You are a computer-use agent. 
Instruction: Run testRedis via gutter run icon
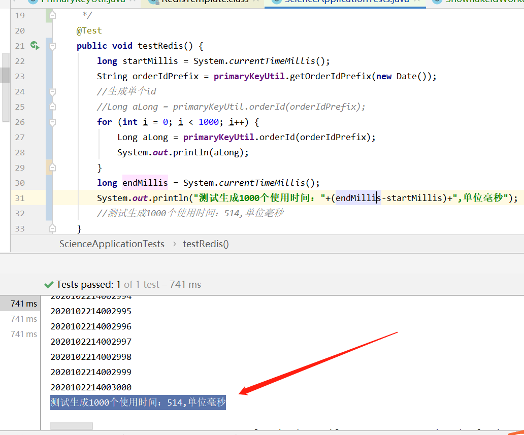[35, 46]
